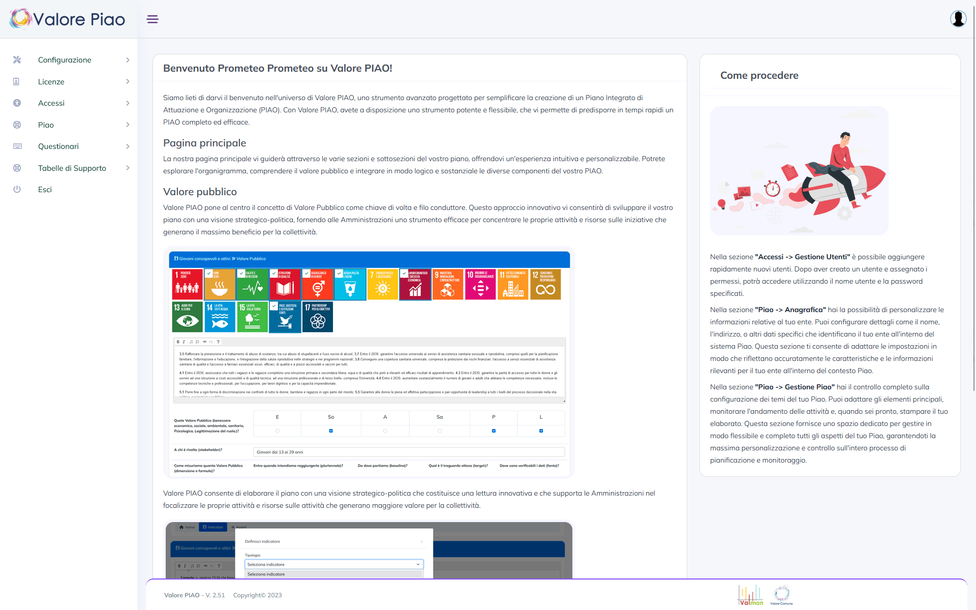Click the Valore Comune footer logo

pos(782,595)
